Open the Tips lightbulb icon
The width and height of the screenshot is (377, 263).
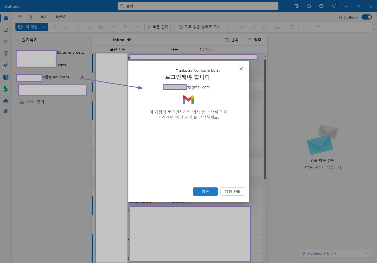pyautogui.click(x=334, y=6)
